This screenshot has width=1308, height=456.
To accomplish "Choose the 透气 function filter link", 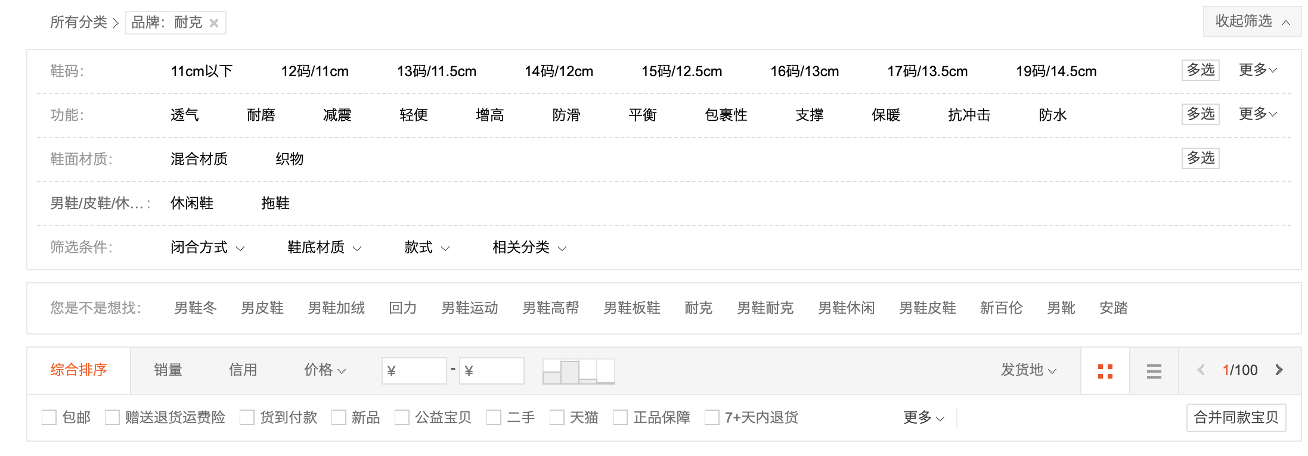I will (185, 115).
